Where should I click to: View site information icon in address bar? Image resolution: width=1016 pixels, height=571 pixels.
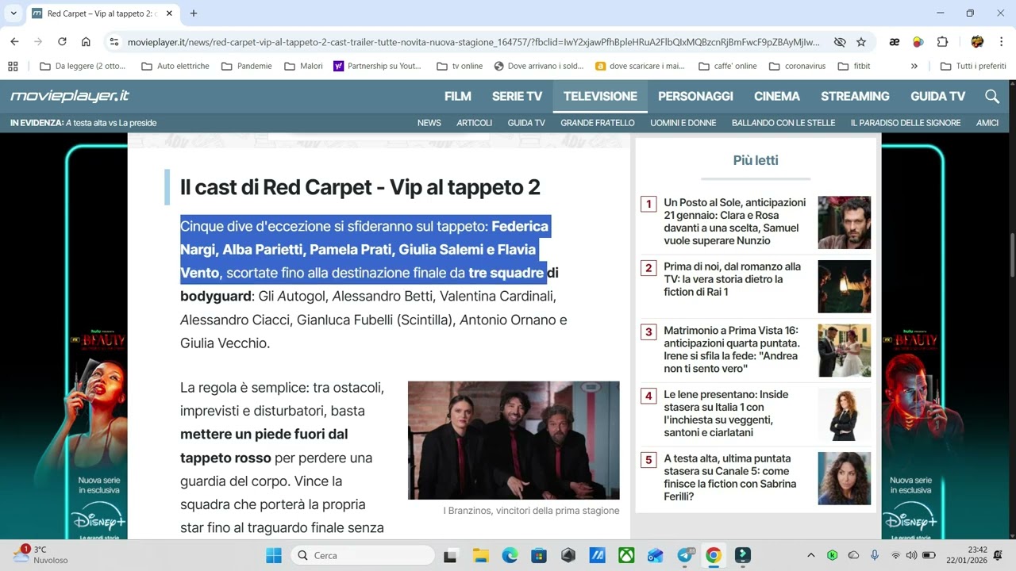pos(114,42)
